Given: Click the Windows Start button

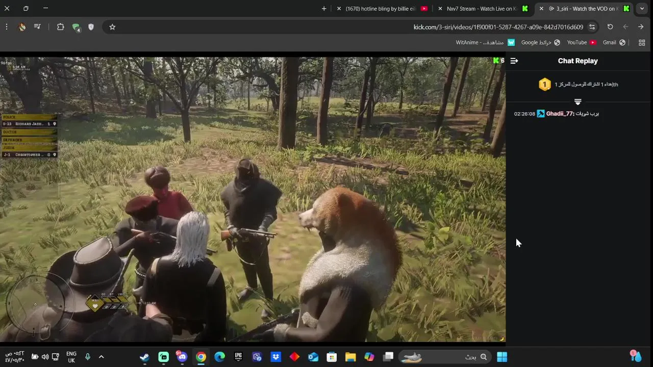Looking at the screenshot, I should pyautogui.click(x=502, y=357).
